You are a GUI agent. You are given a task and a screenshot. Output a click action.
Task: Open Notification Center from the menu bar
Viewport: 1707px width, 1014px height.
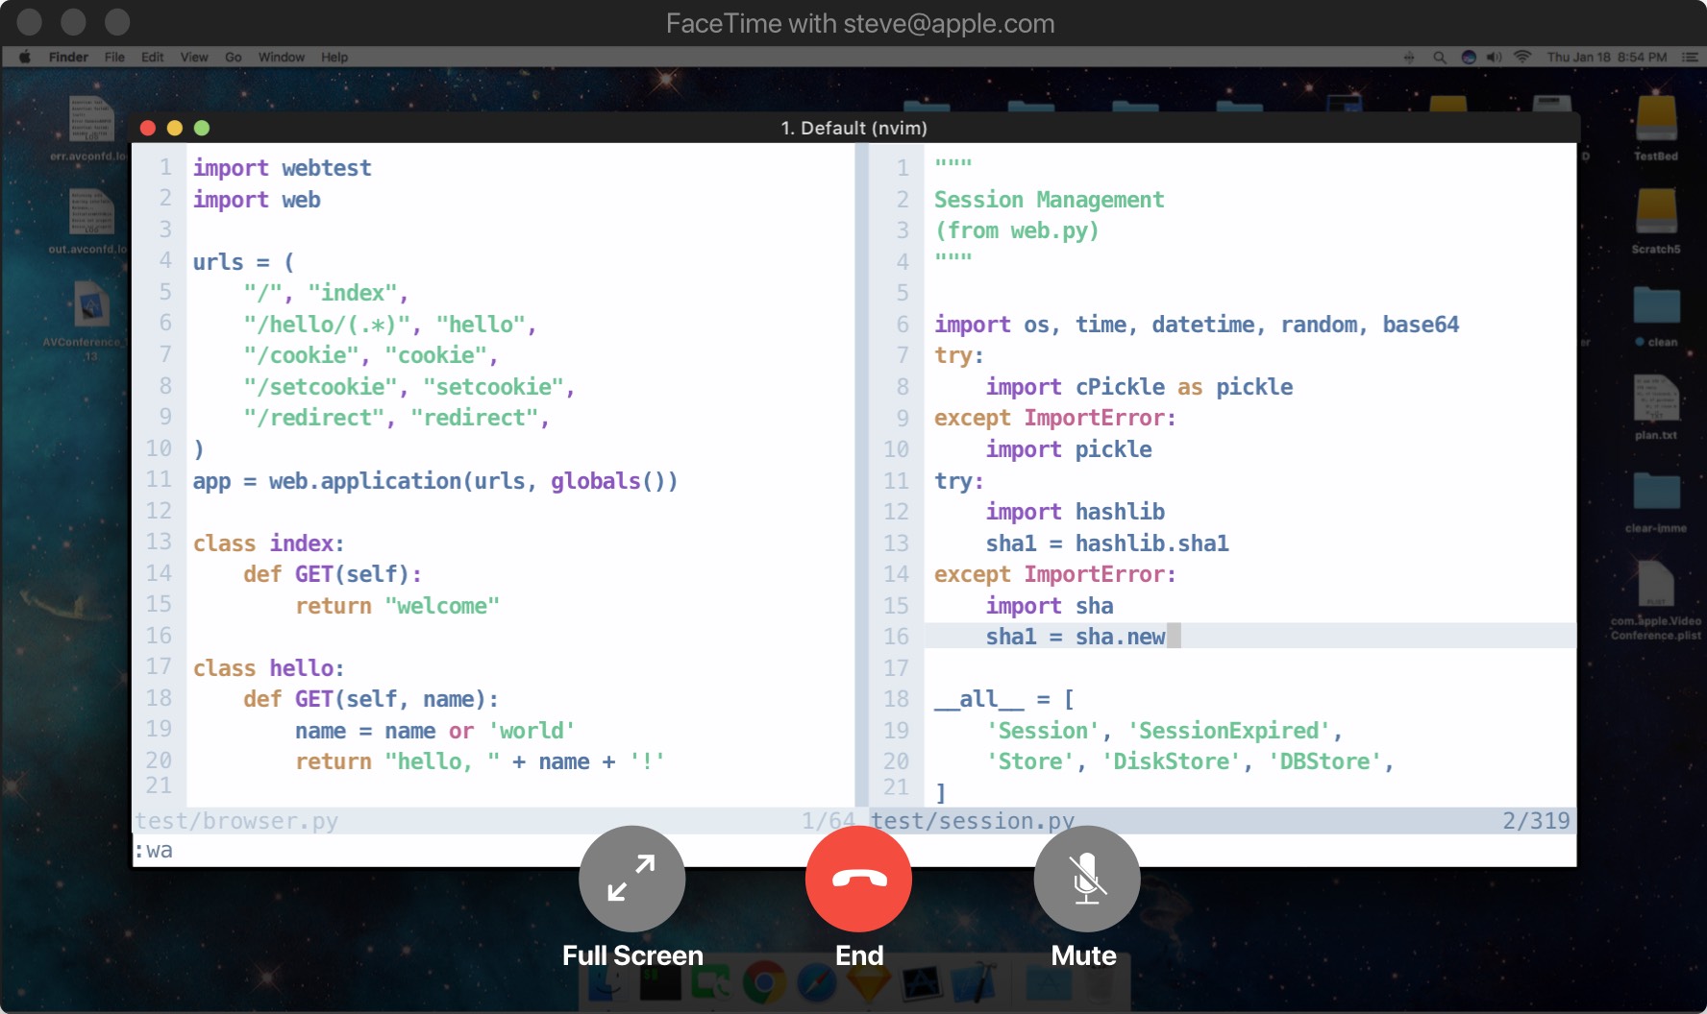coord(1689,57)
